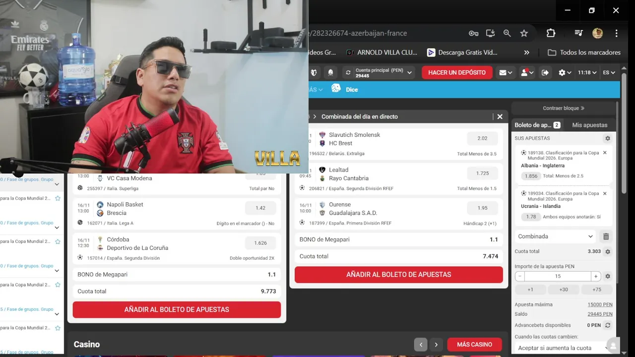This screenshot has width=635, height=357.
Task: Open the 11:18 time zone dropdown
Action: point(587,72)
